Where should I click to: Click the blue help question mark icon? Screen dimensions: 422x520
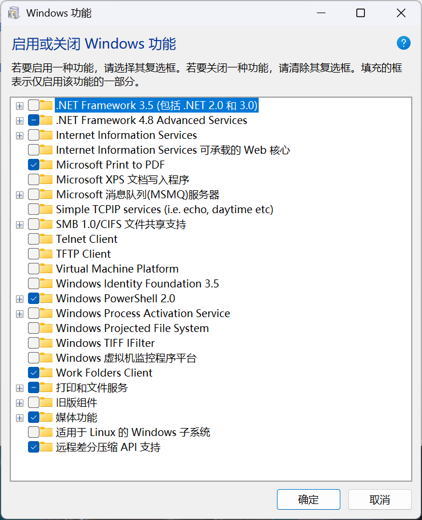(x=403, y=43)
